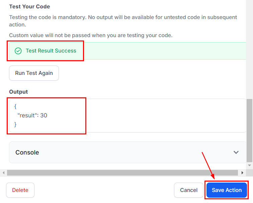Click the Output section label
253x203 pixels.
tap(18, 92)
